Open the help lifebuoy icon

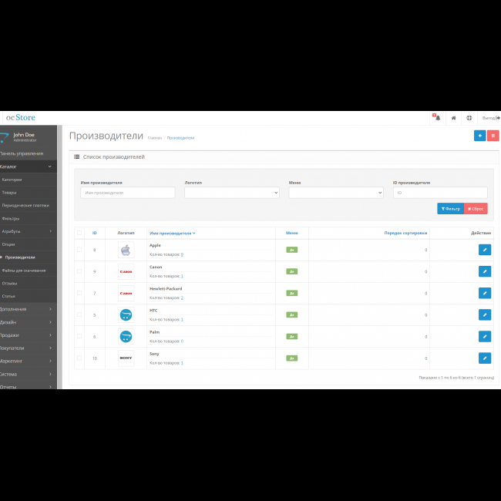pyautogui.click(x=469, y=118)
